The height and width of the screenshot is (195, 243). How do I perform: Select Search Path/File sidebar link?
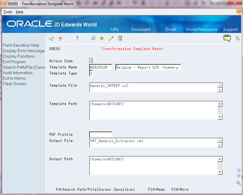24,67
